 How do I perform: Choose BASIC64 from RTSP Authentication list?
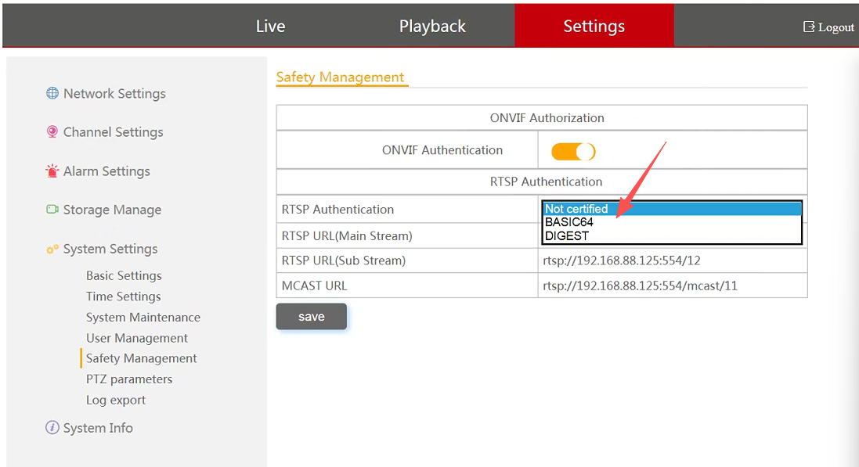(x=569, y=222)
